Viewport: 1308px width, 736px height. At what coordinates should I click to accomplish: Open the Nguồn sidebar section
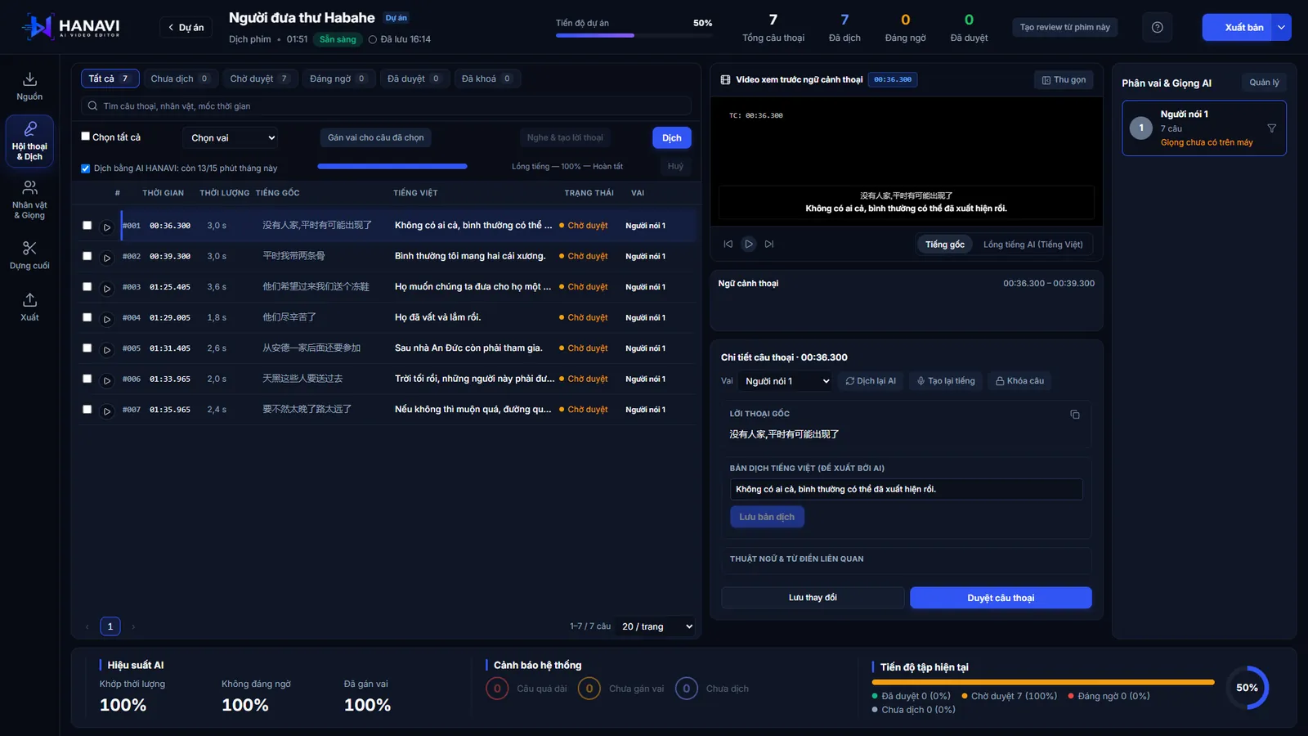[29, 86]
